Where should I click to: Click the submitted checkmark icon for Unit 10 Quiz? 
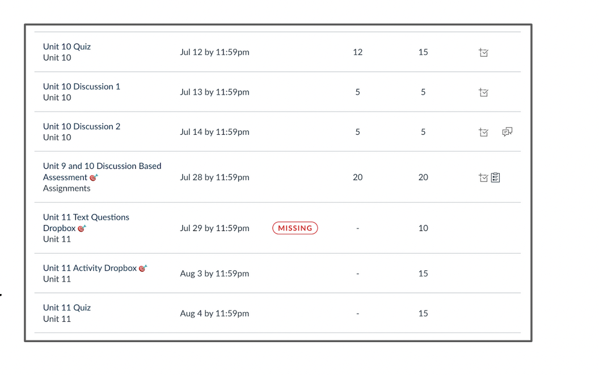point(483,52)
